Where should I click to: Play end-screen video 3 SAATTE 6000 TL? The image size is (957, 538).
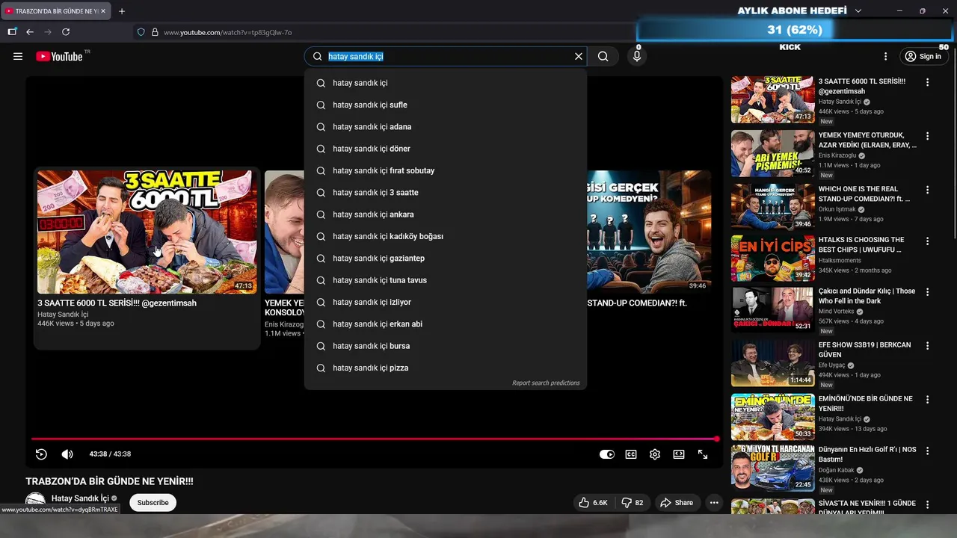147,232
